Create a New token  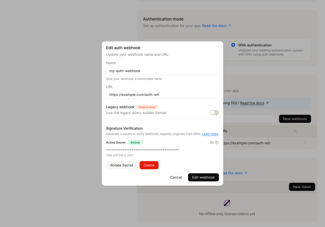point(302,187)
